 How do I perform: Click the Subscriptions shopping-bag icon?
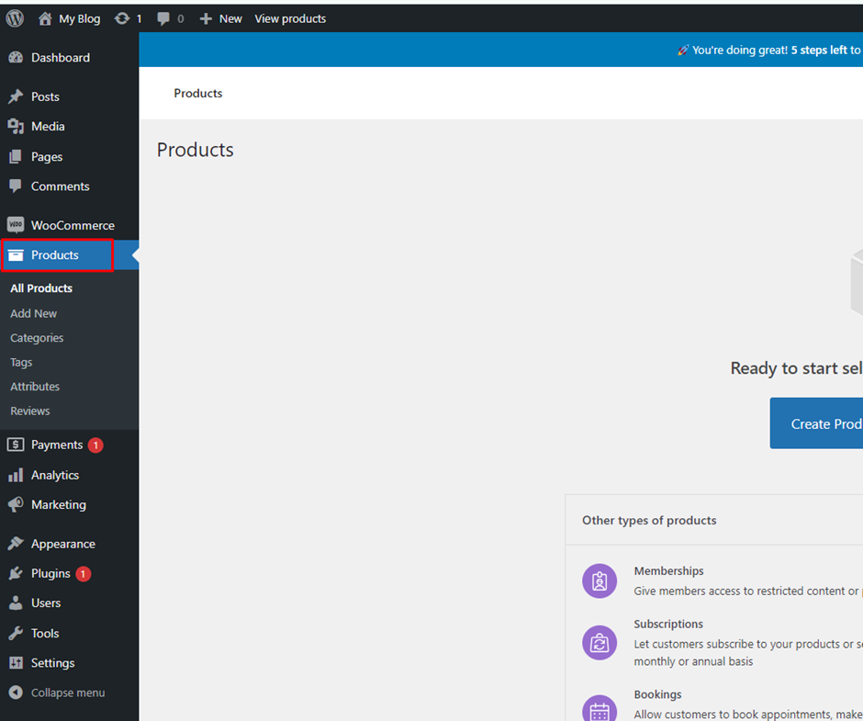point(600,643)
